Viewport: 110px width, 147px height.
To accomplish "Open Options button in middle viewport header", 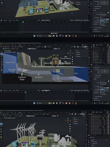I will pos(87,49).
